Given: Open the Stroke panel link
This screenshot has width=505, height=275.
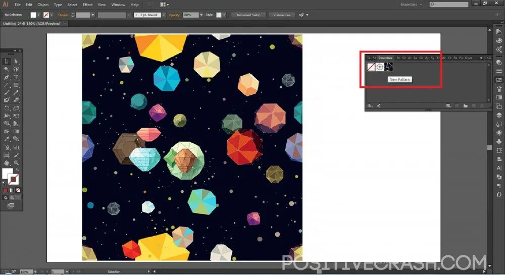Looking at the screenshot, I should click(x=63, y=15).
